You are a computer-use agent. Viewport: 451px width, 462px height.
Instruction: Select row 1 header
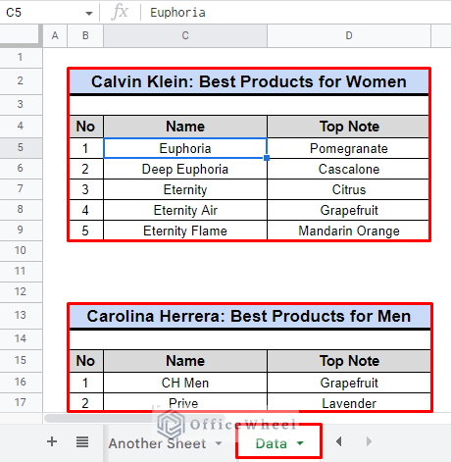21,57
